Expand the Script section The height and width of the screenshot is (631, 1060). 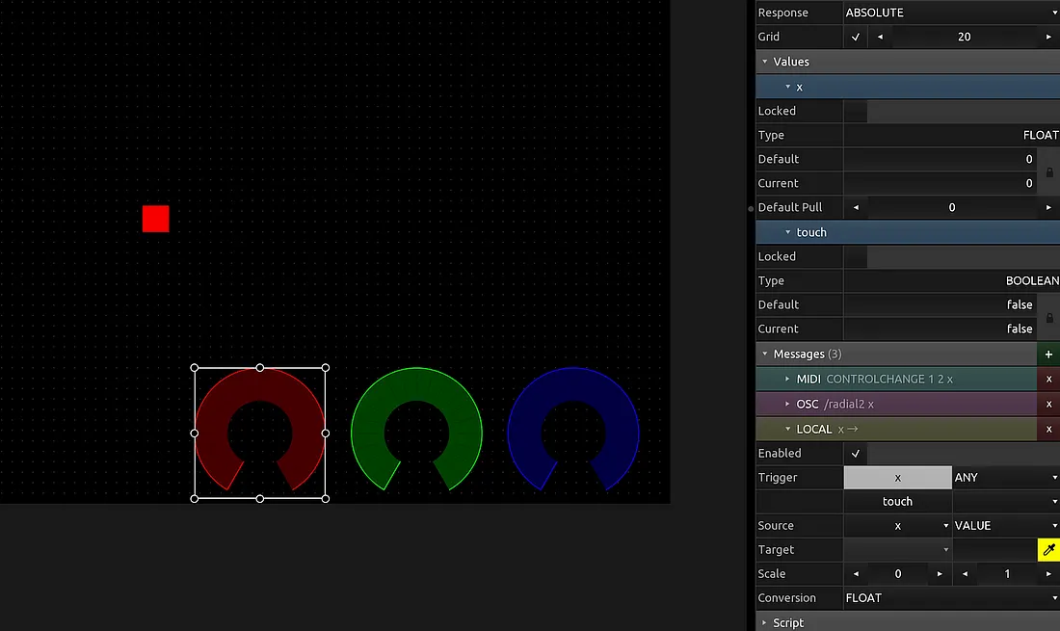(x=764, y=623)
